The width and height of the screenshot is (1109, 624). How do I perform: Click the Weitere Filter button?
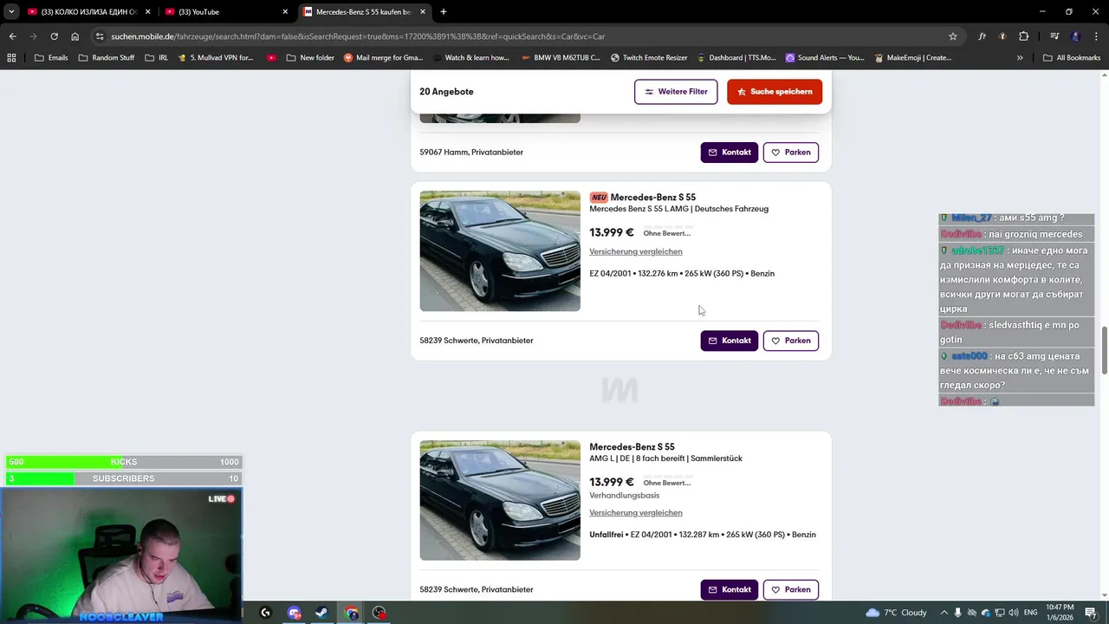(x=676, y=92)
